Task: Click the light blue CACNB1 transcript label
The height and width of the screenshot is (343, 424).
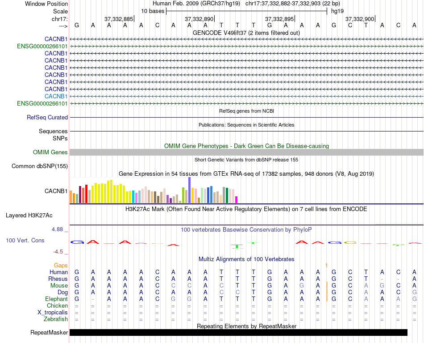Action: tap(56, 96)
